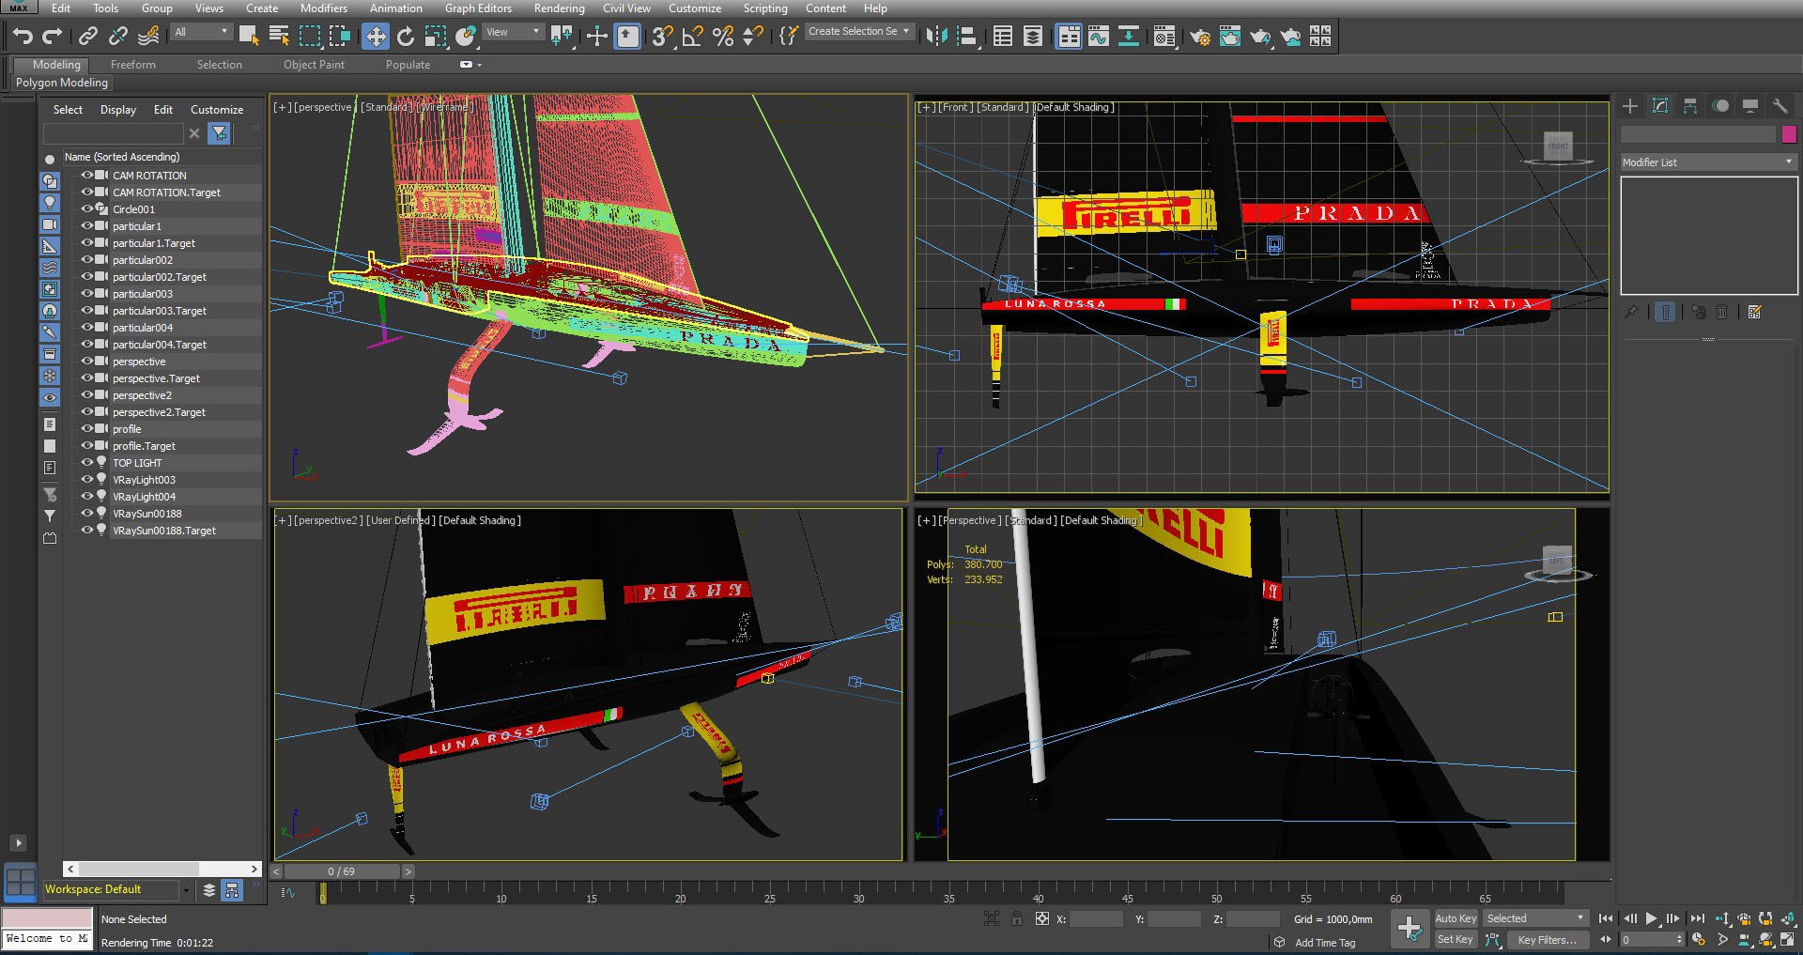Screen dimensions: 1803x955
Task: Click the pink object color swatch
Action: (1789, 134)
